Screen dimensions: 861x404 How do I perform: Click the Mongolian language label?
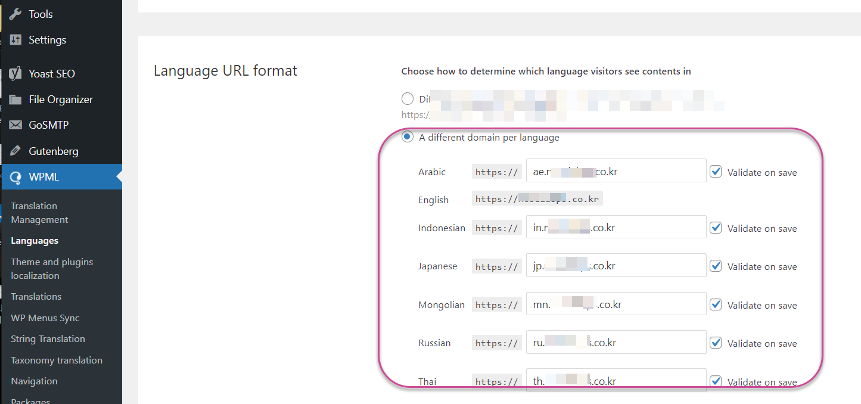pyautogui.click(x=442, y=304)
